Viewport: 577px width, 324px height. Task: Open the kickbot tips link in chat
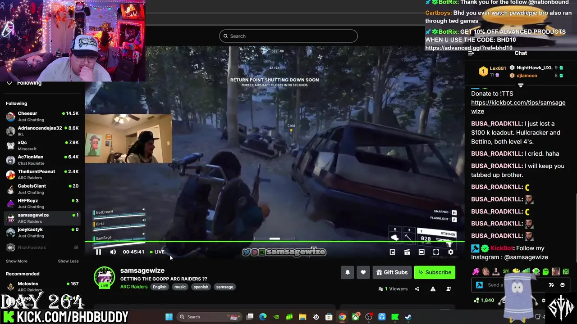coord(518,107)
